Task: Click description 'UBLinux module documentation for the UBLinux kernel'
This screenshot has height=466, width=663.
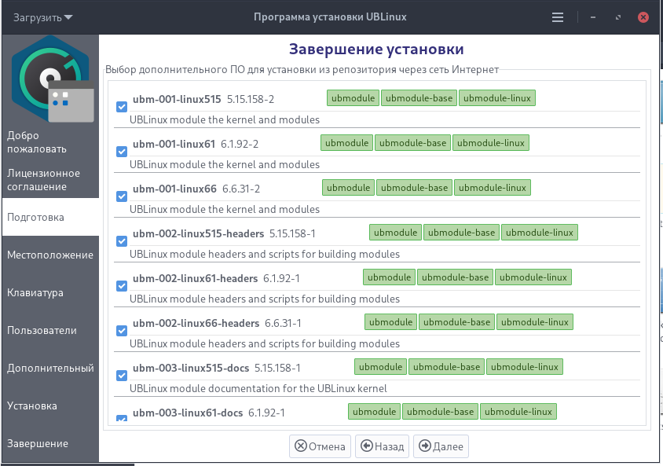Action: click(x=258, y=389)
